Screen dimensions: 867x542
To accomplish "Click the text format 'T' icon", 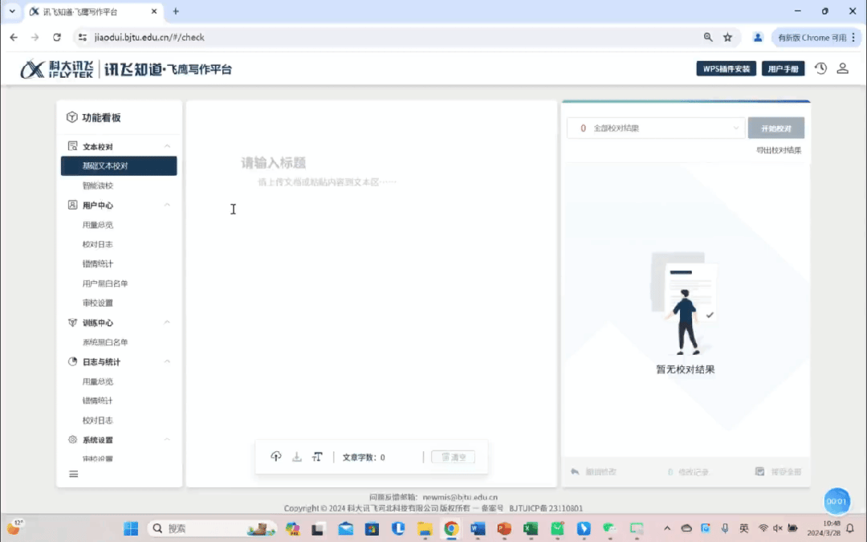I will 317,456.
